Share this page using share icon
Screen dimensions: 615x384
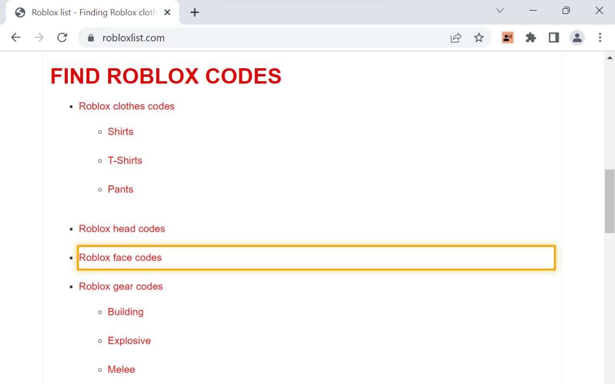pos(455,37)
